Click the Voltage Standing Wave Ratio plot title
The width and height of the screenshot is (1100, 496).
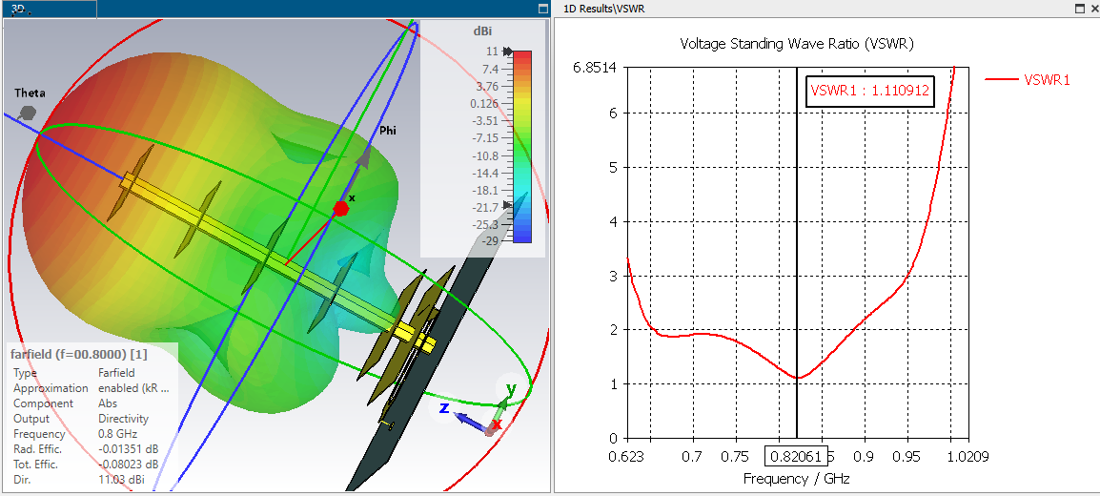point(797,44)
